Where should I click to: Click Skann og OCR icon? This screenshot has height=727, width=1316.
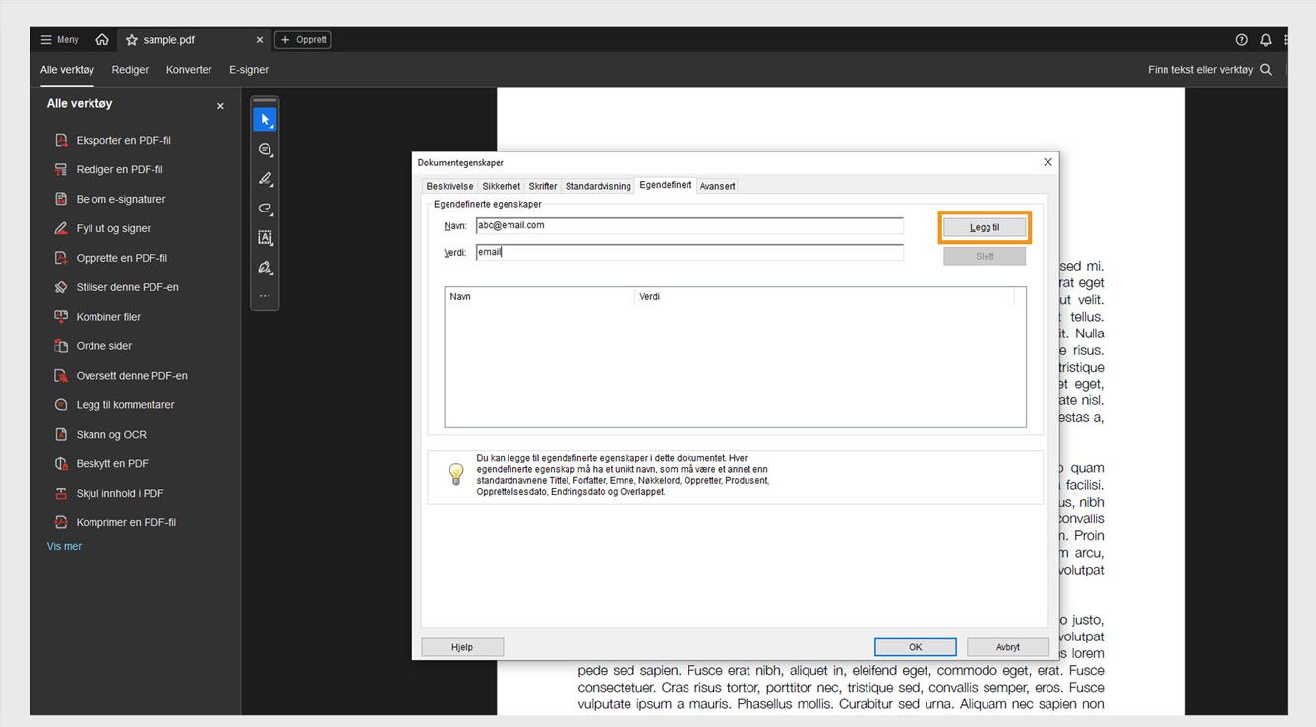click(x=61, y=435)
